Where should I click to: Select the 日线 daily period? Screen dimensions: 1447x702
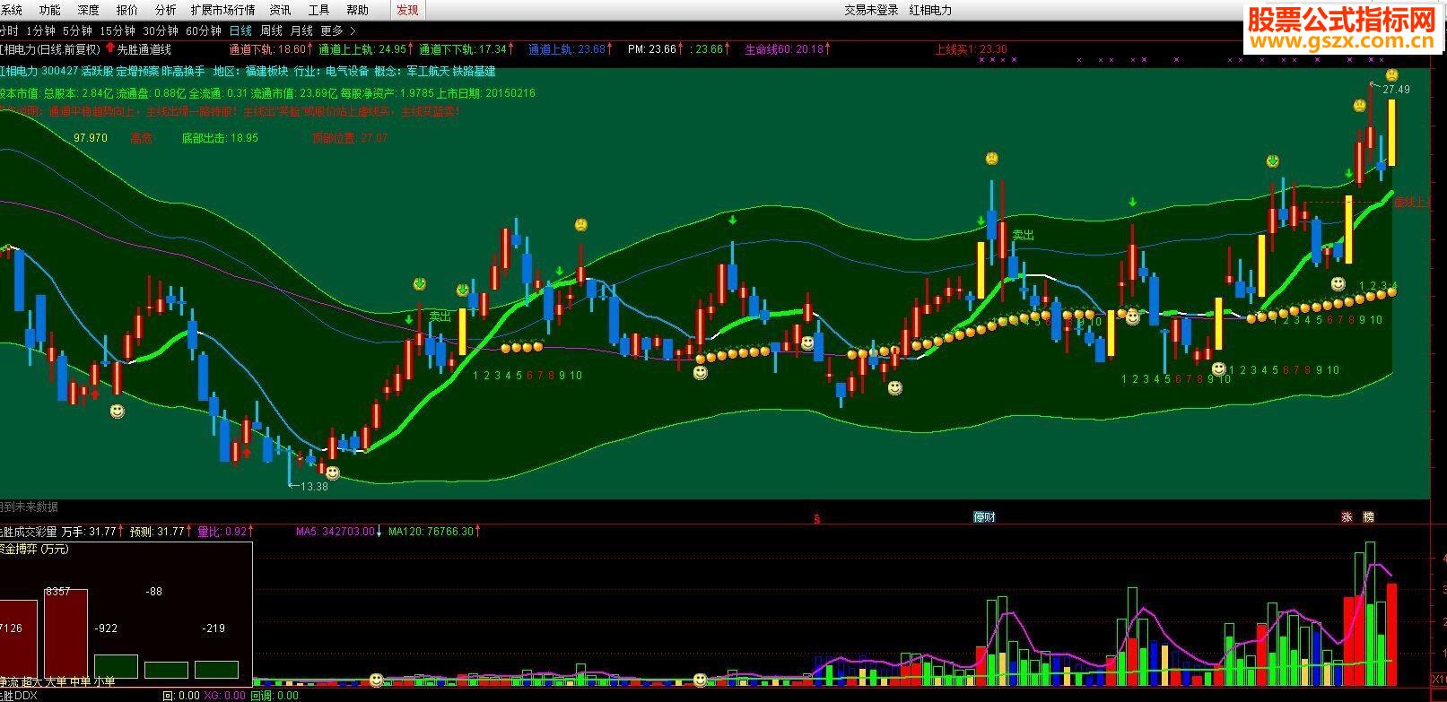pos(240,30)
